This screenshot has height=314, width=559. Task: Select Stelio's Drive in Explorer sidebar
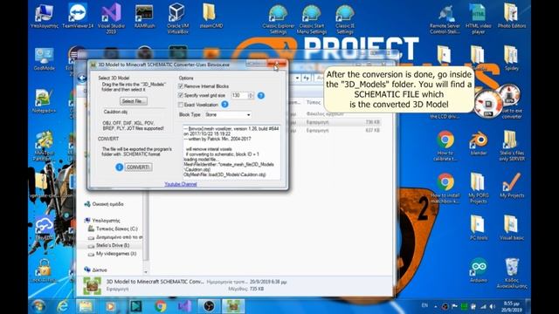[113, 245]
